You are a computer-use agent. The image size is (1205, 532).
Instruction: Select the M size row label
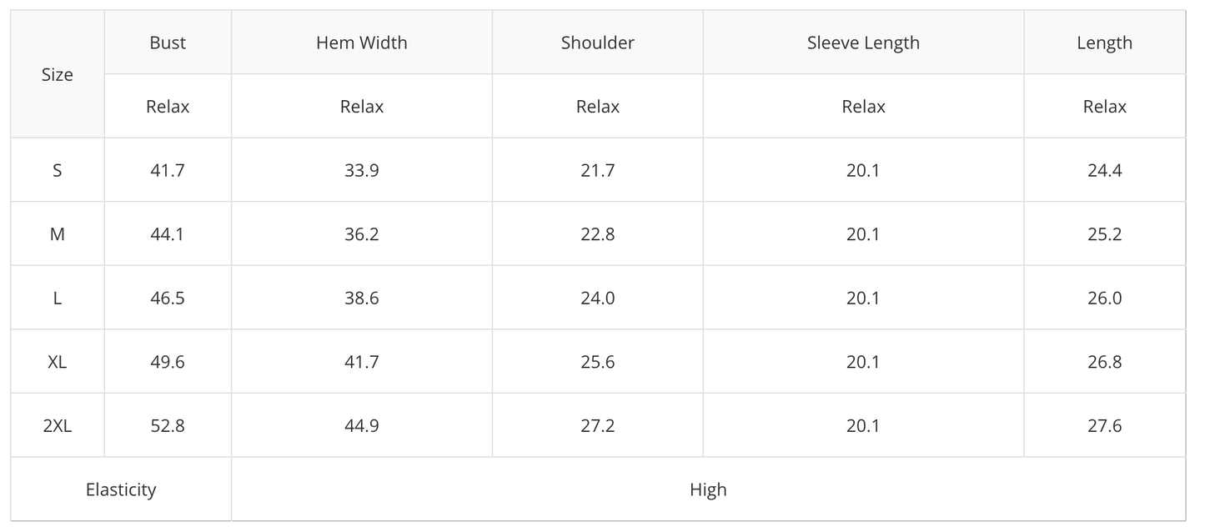[x=58, y=234]
